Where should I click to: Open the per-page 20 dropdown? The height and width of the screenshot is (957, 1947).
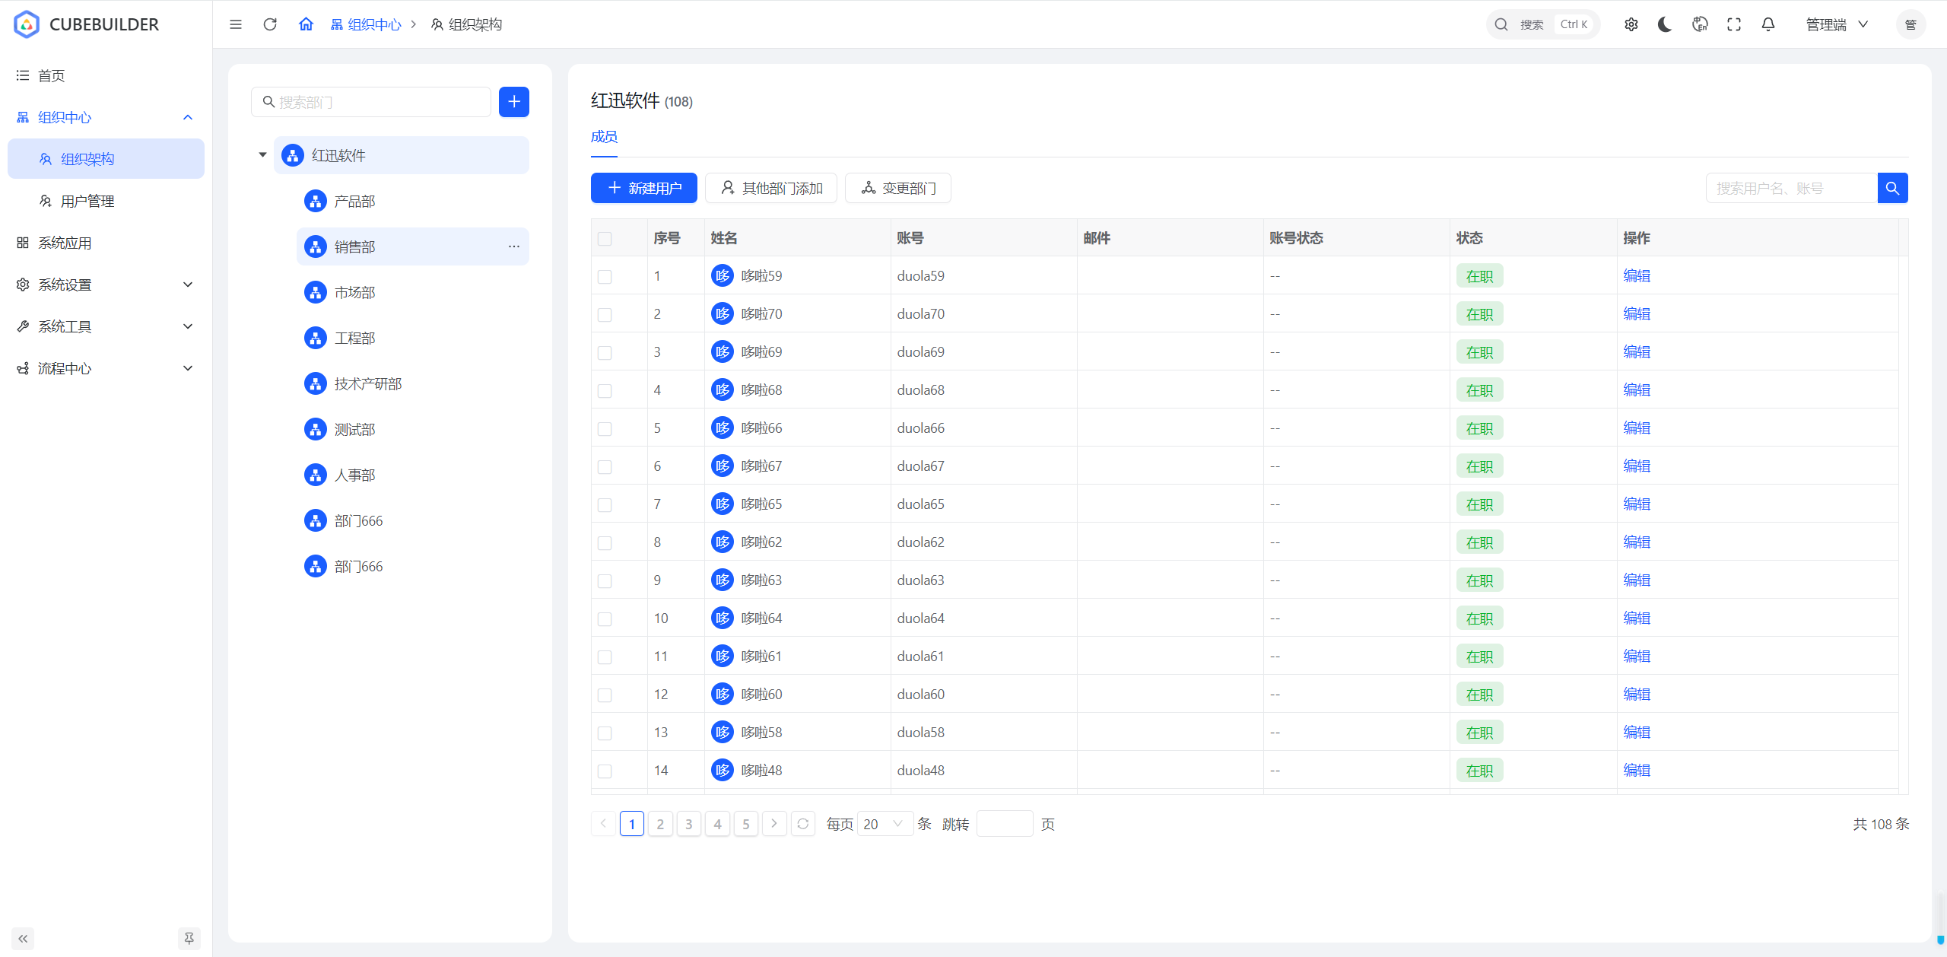(x=885, y=824)
